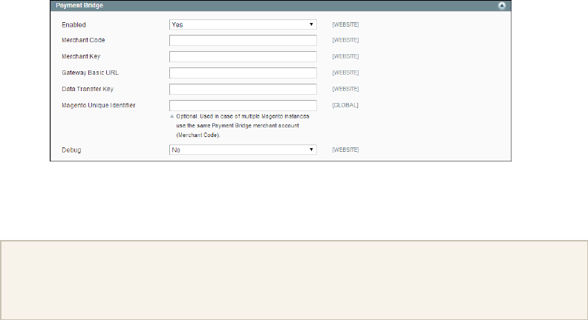Click the Merchant Code label
This screenshot has width=588, height=320.
[83, 40]
